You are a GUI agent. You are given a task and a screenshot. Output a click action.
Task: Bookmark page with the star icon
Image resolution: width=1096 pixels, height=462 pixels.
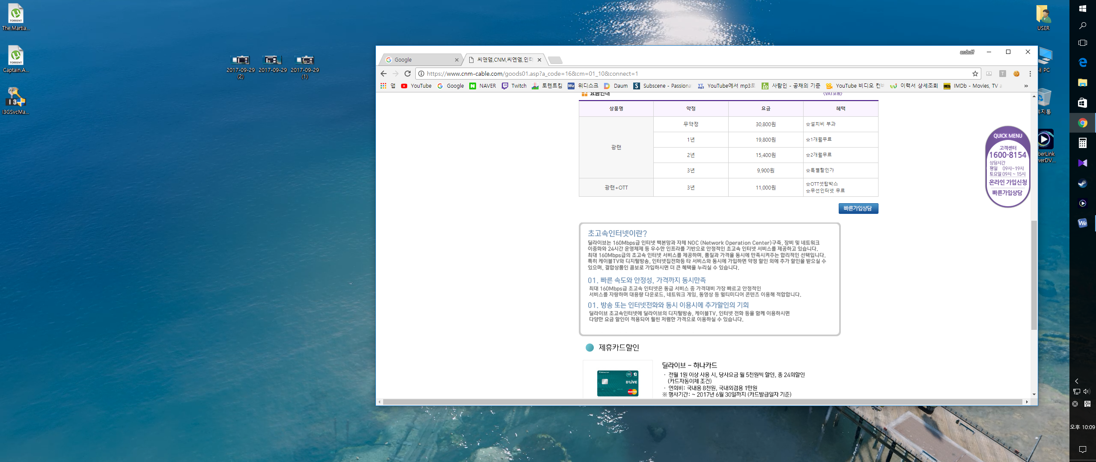[x=975, y=74]
